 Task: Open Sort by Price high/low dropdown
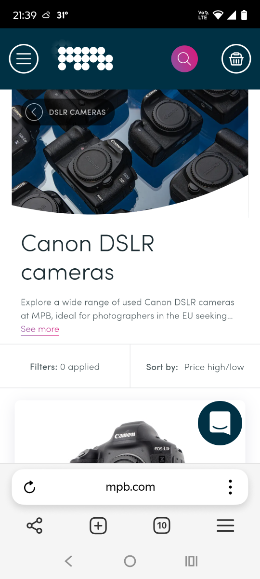[x=195, y=367]
